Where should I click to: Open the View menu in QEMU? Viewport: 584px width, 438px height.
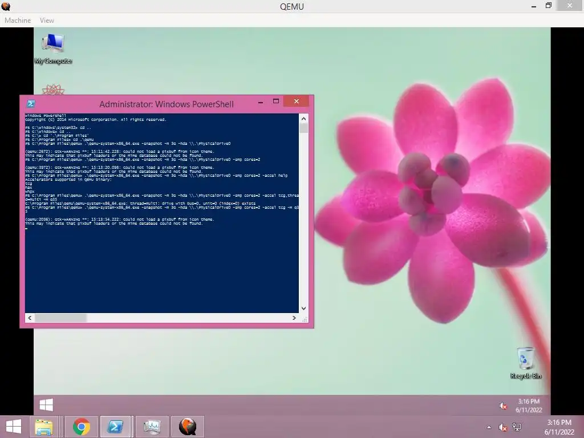click(47, 21)
